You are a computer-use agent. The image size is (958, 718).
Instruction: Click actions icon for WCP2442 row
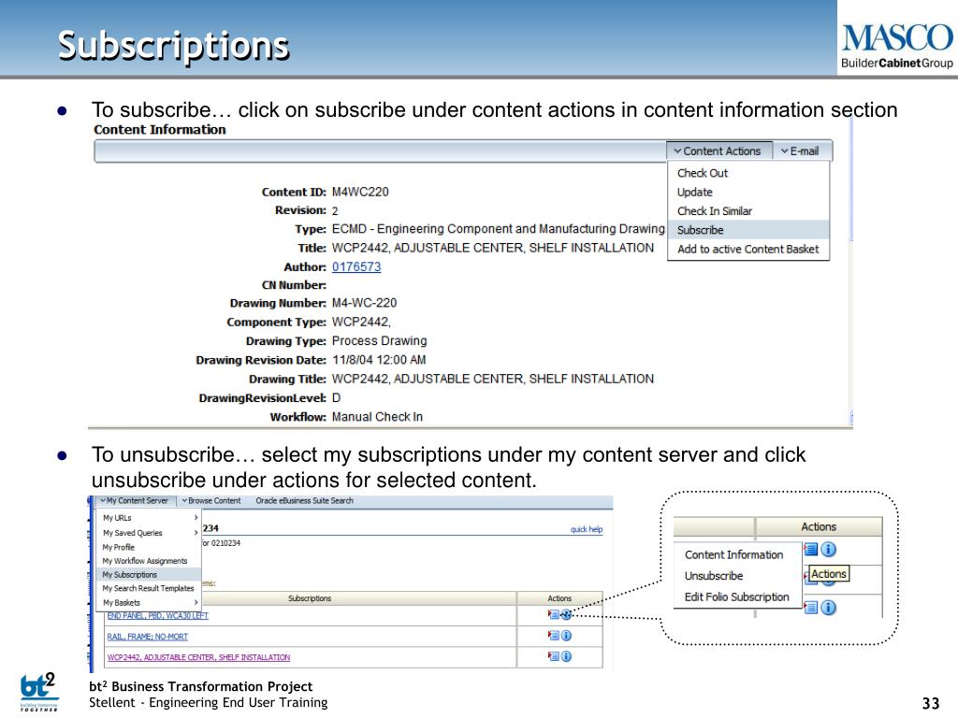coord(554,656)
